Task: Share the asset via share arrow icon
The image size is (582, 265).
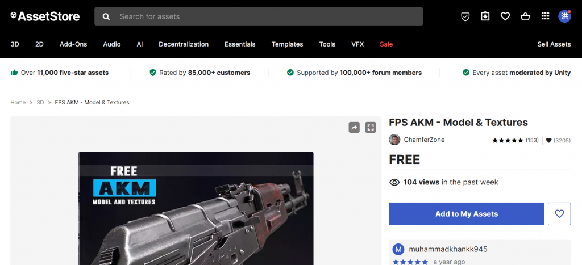Action: (x=354, y=128)
